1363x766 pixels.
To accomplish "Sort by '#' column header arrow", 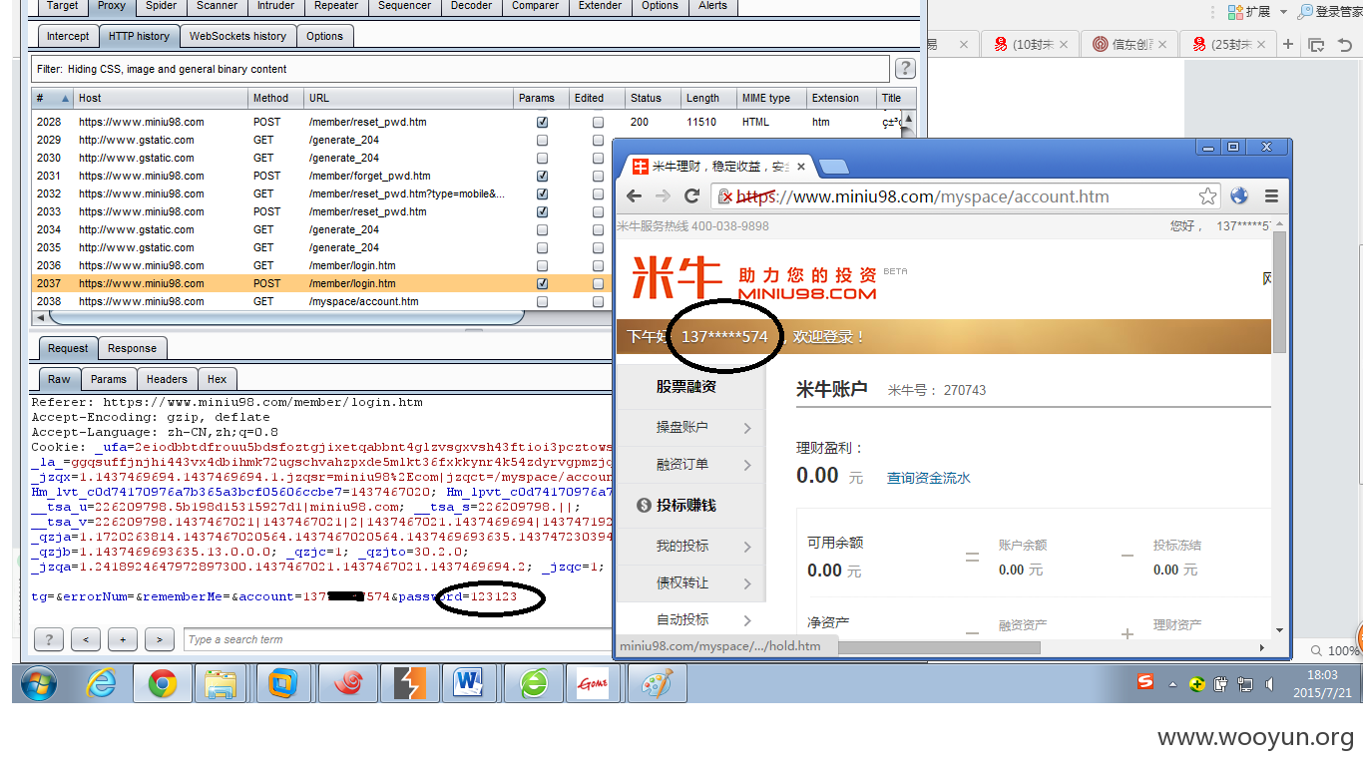I will coord(66,98).
